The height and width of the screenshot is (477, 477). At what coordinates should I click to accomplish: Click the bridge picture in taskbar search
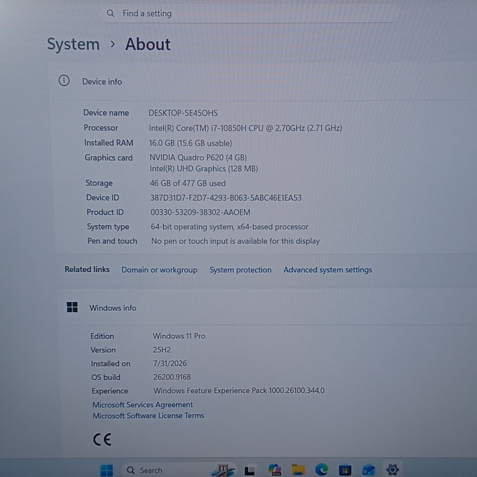tap(224, 470)
